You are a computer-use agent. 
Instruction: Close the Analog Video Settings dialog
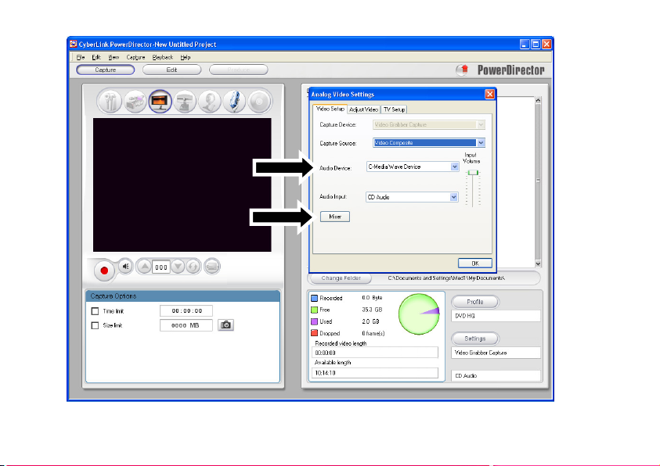(x=489, y=94)
